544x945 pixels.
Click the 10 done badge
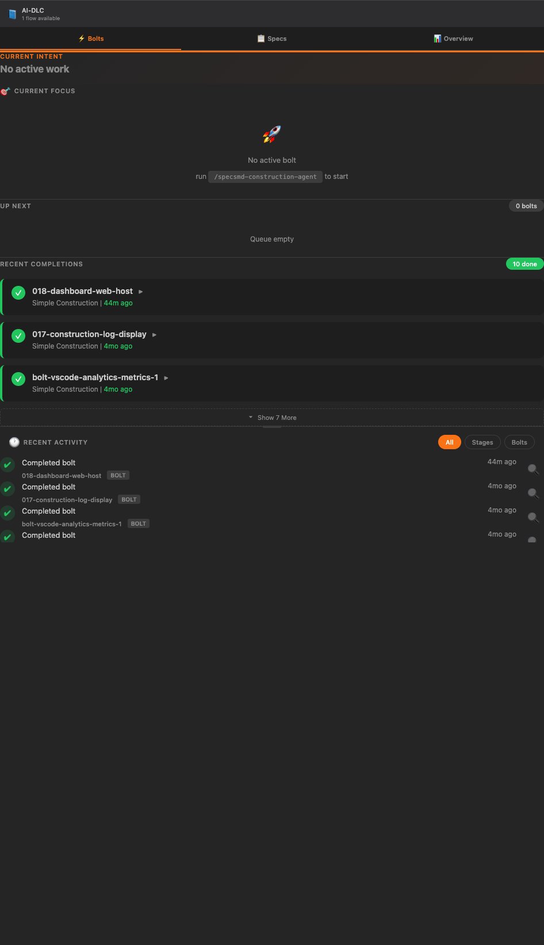coord(524,264)
